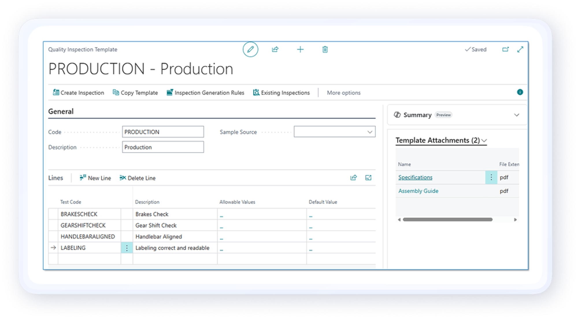Click the attachments horizontal scrollbar
Screen dimensions: 578x320
click(448, 220)
